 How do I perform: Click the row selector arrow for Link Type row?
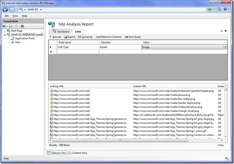[x=50, y=47]
